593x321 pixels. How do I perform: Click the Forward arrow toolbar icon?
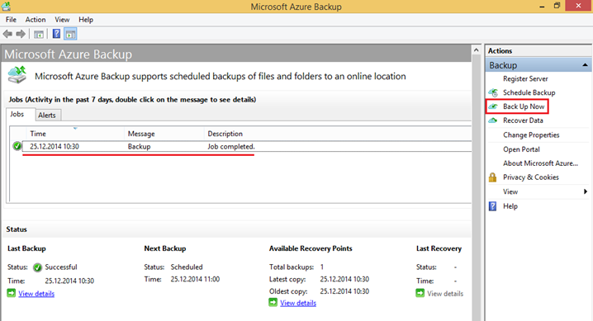21,34
